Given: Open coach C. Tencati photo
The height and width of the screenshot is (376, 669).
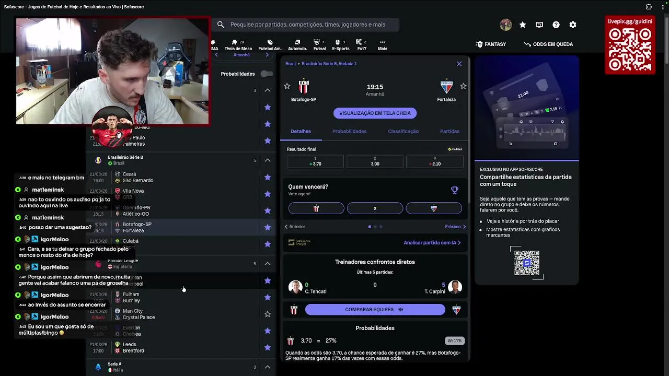Looking at the screenshot, I should (295, 287).
